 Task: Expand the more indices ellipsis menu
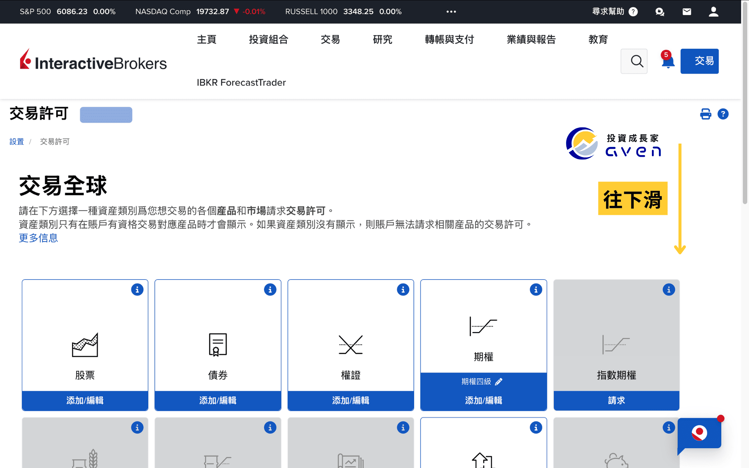click(x=450, y=12)
